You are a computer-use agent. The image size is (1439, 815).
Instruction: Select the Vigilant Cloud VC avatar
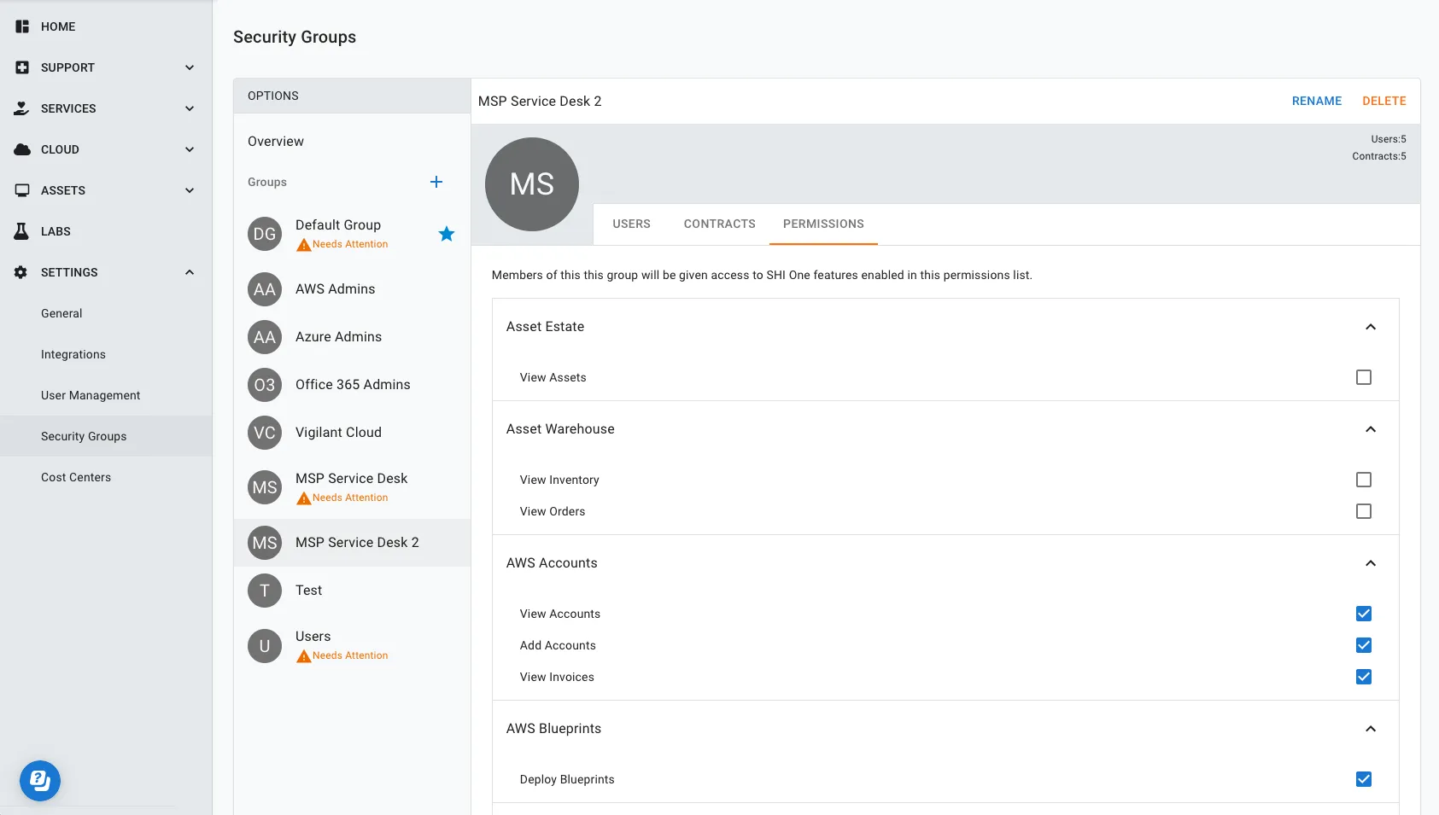click(265, 433)
